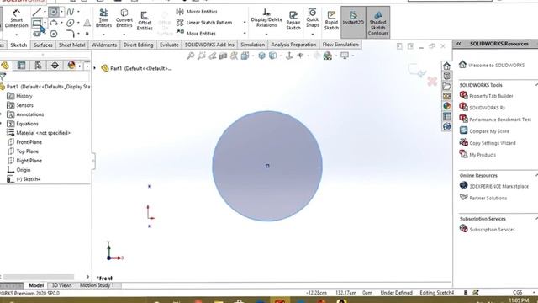Open File Explorer task pane icon
The height and width of the screenshot is (303, 538).
446,86
